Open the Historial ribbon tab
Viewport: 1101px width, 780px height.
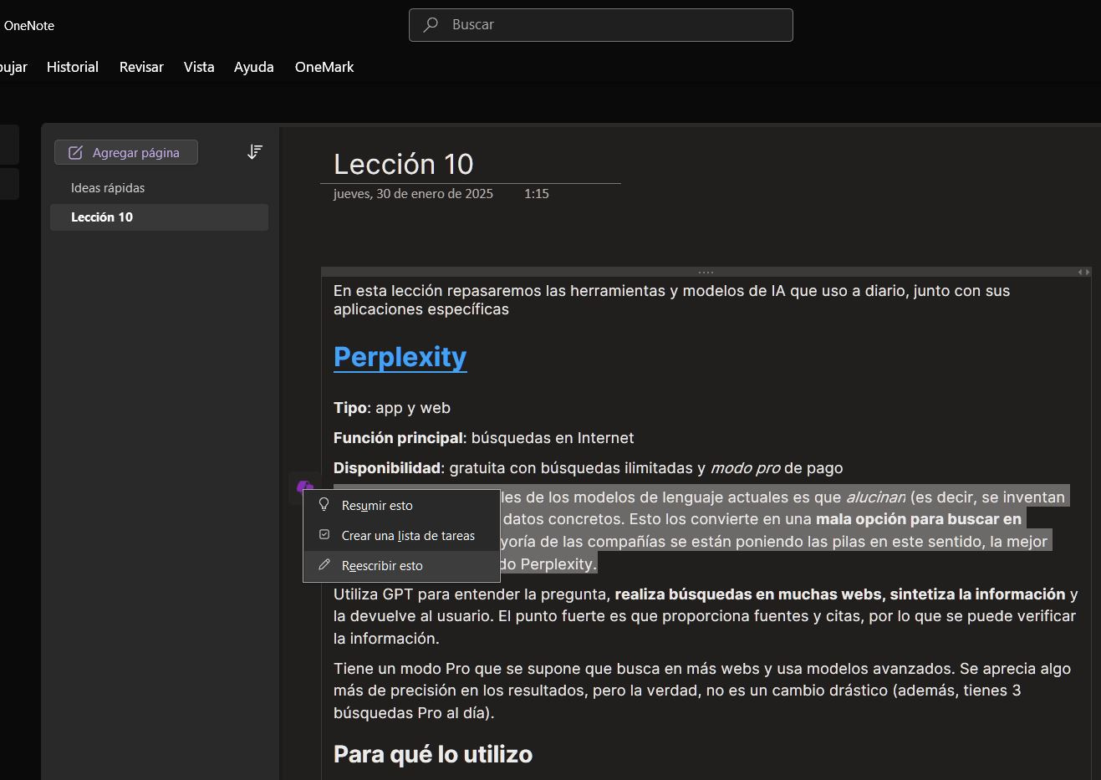coord(73,67)
